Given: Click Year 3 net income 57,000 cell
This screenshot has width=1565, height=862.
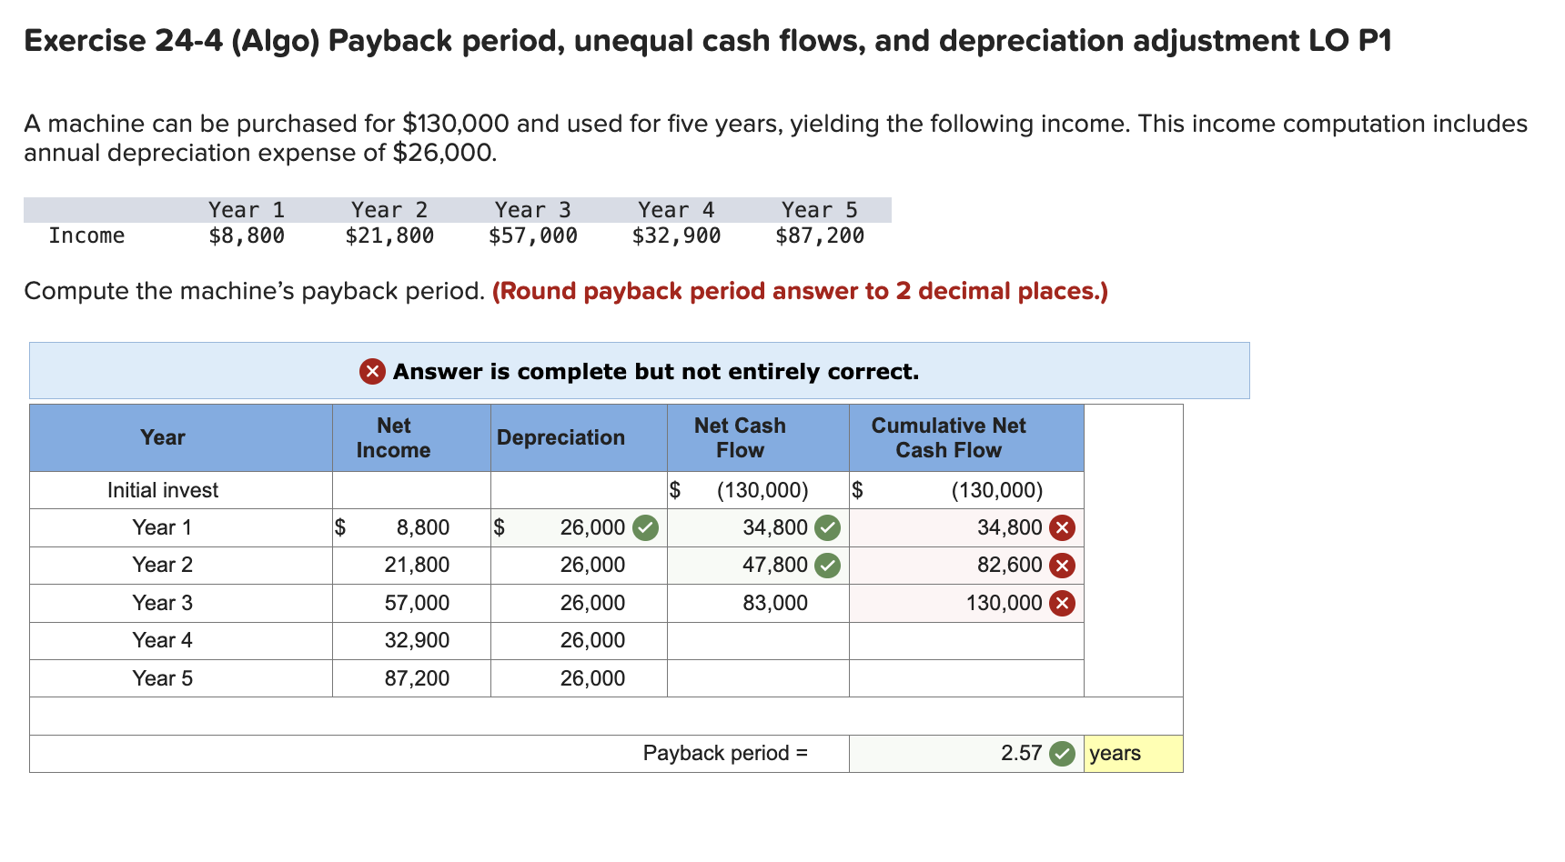Looking at the screenshot, I should (x=411, y=603).
